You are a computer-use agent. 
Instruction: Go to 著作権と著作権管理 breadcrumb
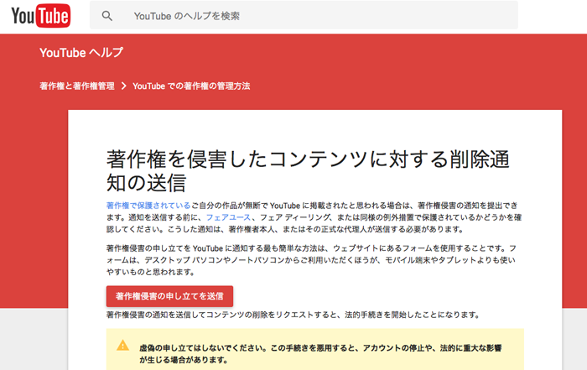pyautogui.click(x=77, y=86)
